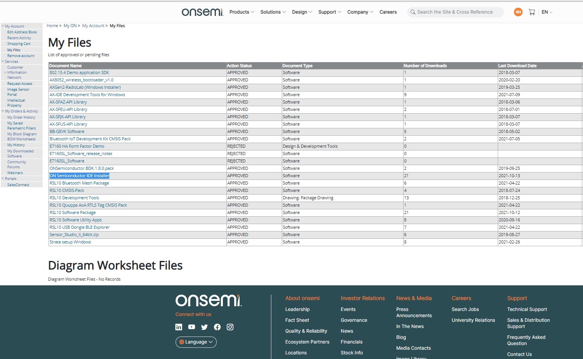This screenshot has height=359, width=583.
Task: Open the shopping cart icon
Action: click(531, 12)
